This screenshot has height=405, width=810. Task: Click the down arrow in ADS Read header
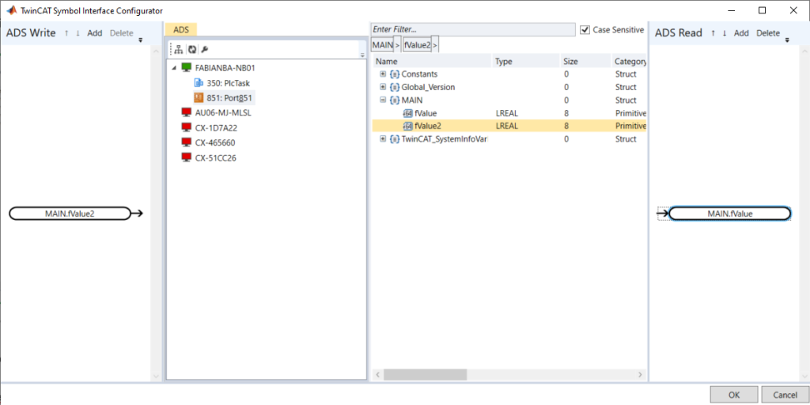724,33
